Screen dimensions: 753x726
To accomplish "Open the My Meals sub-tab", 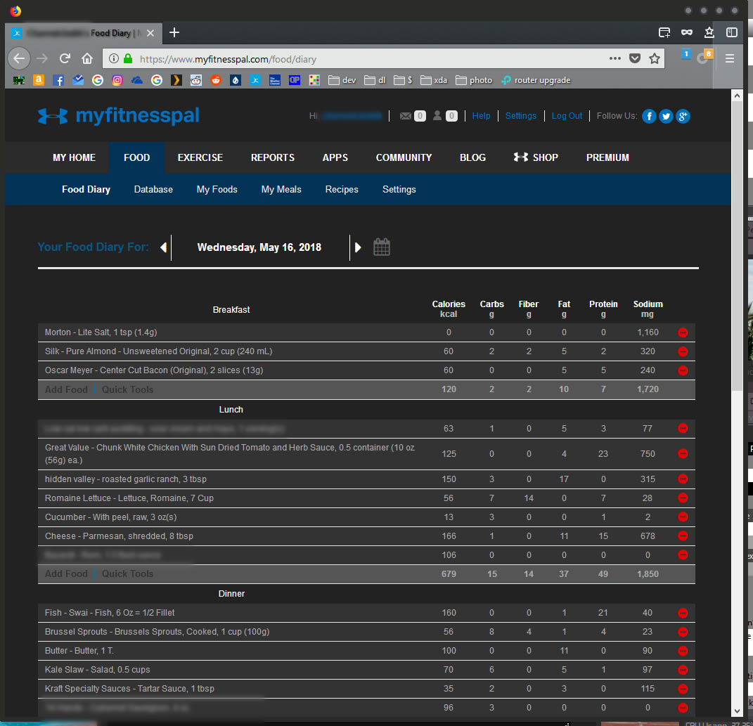I will click(x=281, y=189).
